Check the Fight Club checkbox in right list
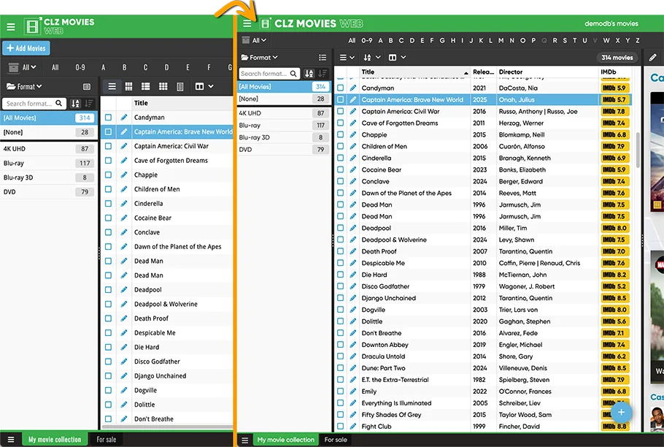 pyautogui.click(x=341, y=427)
